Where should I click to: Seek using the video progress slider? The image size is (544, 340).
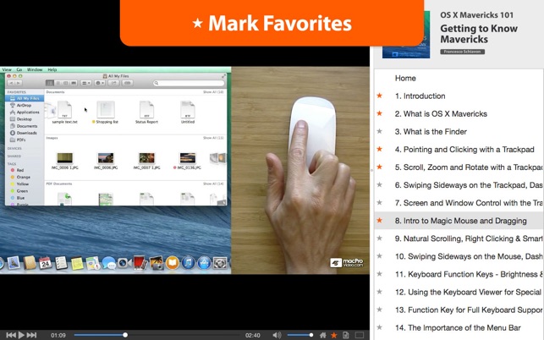(157, 335)
